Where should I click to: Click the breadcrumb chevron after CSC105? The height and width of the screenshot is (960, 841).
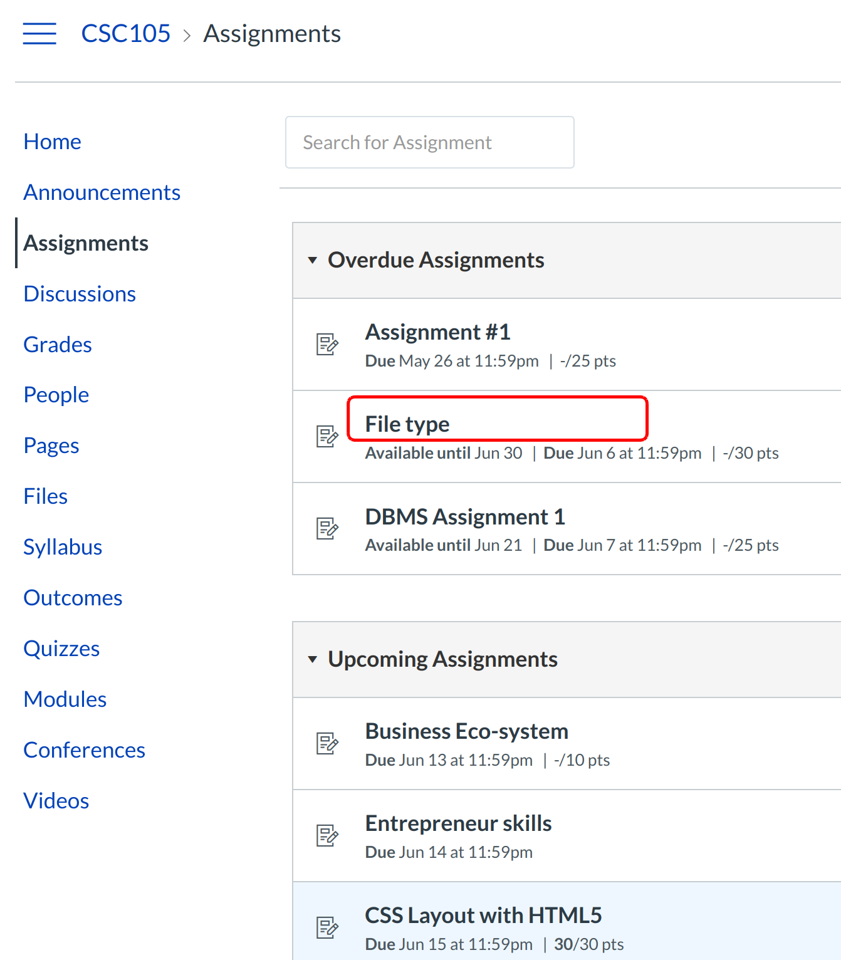click(187, 35)
